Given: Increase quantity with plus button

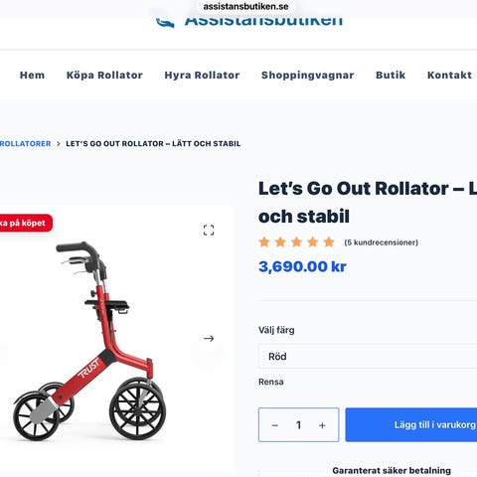Looking at the screenshot, I should [322, 425].
